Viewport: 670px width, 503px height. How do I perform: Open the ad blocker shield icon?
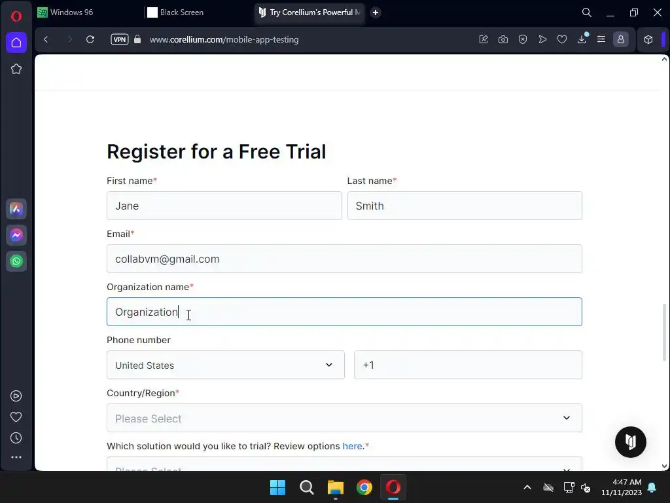[x=523, y=39]
